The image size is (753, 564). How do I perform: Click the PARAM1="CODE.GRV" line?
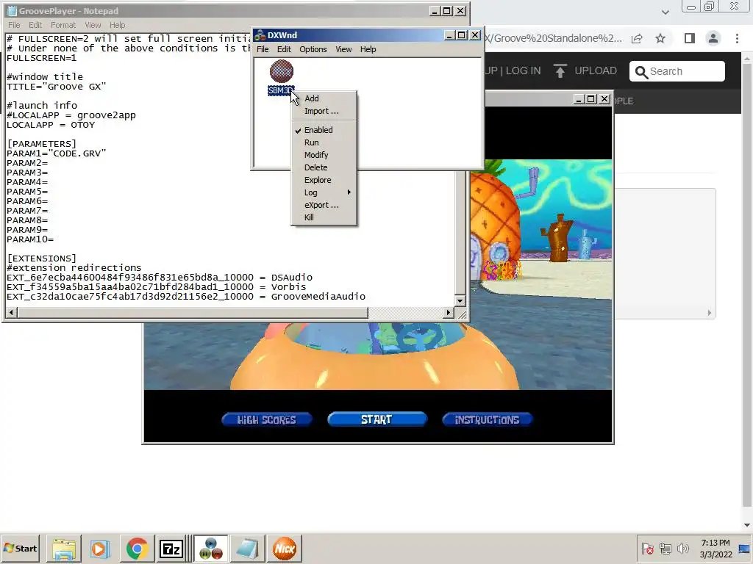56,153
